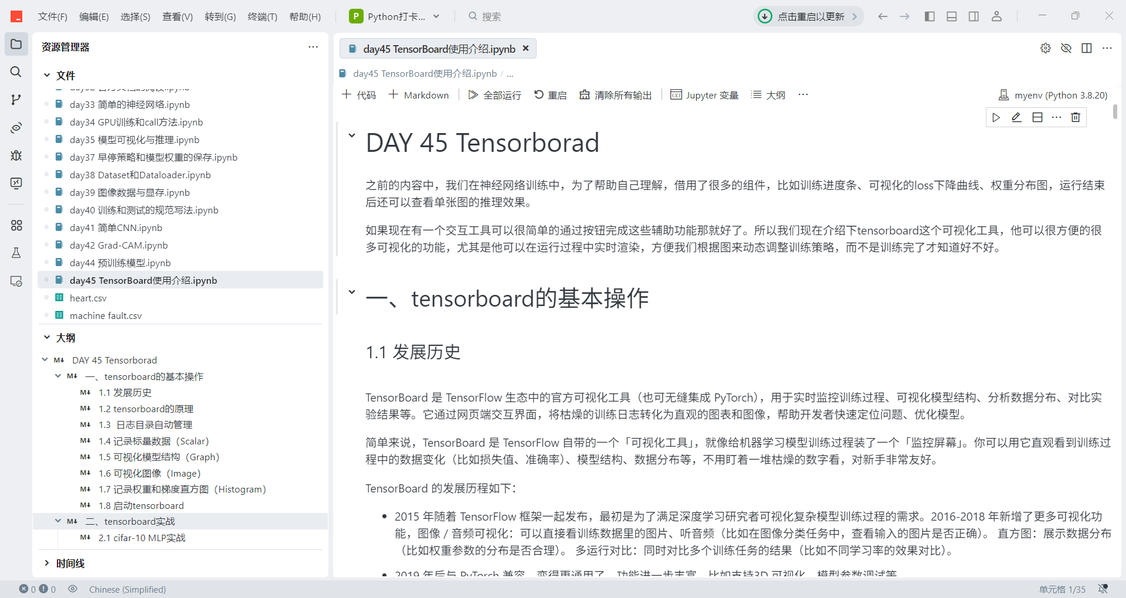Run all notebook cells with 全部运行
The image size is (1126, 598).
pyautogui.click(x=494, y=94)
